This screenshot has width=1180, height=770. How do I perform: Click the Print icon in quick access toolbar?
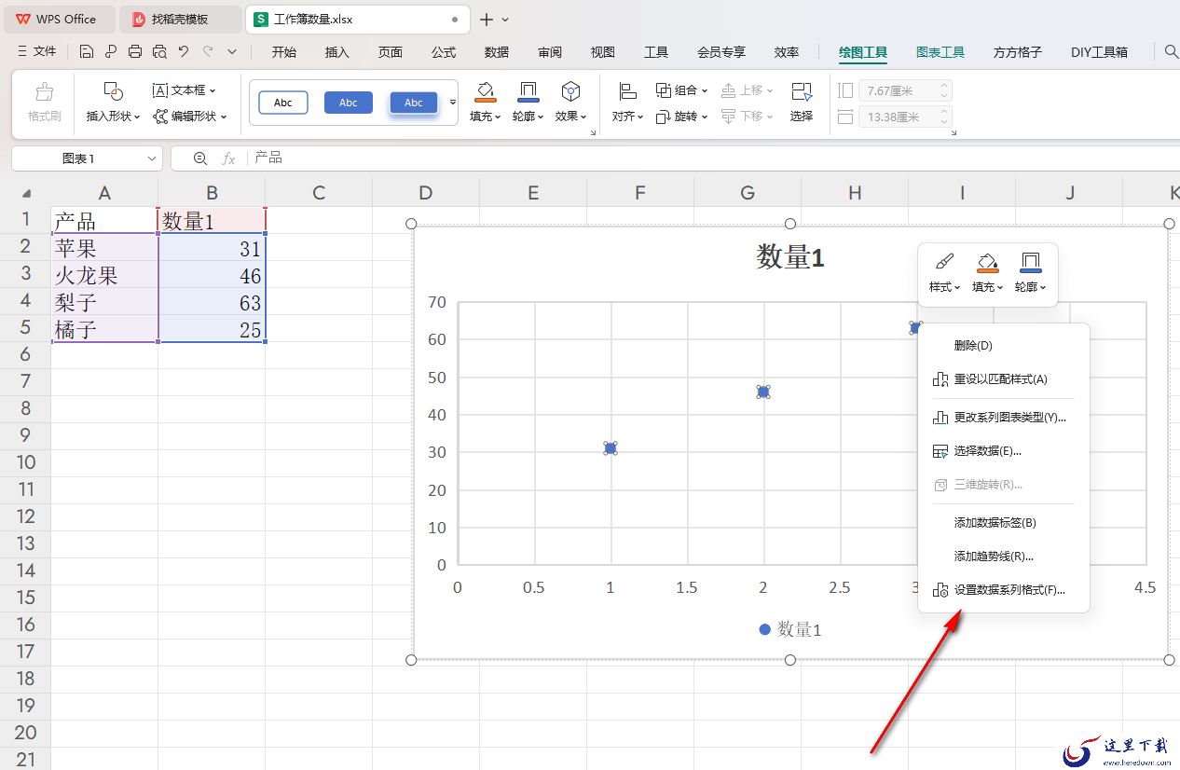click(x=135, y=51)
